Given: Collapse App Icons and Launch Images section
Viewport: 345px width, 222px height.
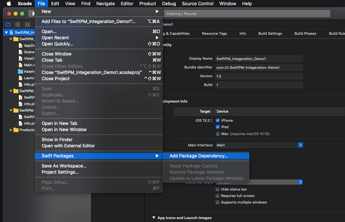Looking at the screenshot, I should (x=154, y=218).
